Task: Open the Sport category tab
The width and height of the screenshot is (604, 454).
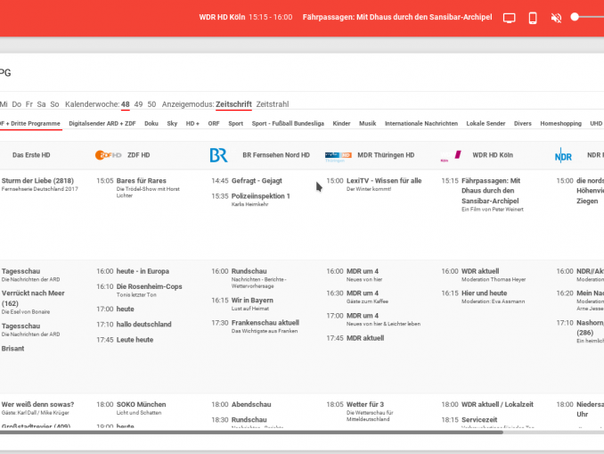Action: (236, 123)
